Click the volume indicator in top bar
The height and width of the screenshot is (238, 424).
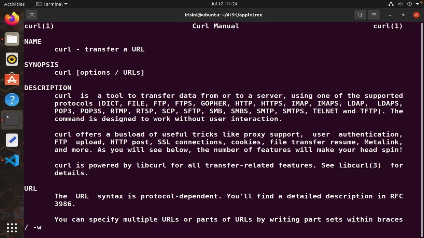coord(400,4)
